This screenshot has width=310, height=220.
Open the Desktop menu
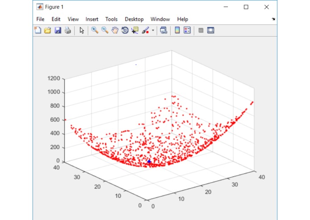coord(134,19)
